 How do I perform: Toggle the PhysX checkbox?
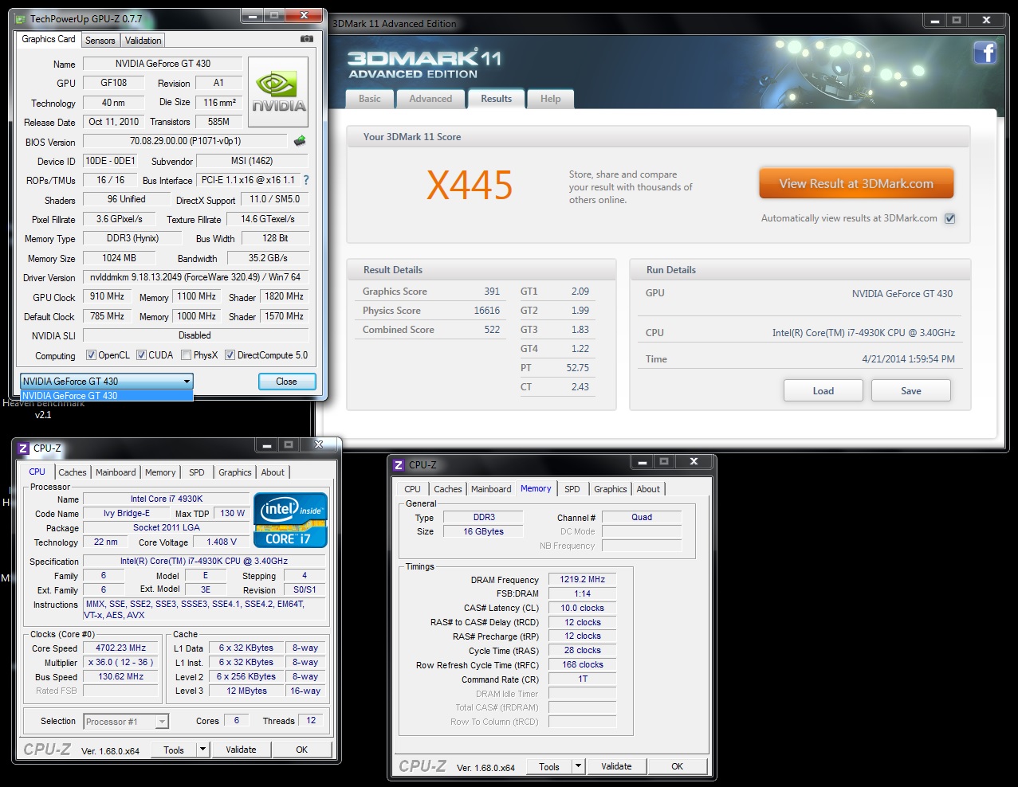(x=186, y=355)
